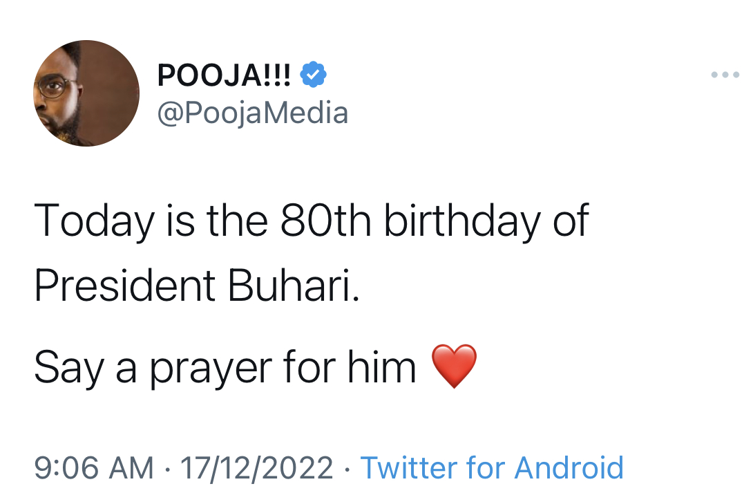Image resolution: width=753 pixels, height=502 pixels.
Task: Open the POOJA!!! display name
Action: click(x=224, y=75)
